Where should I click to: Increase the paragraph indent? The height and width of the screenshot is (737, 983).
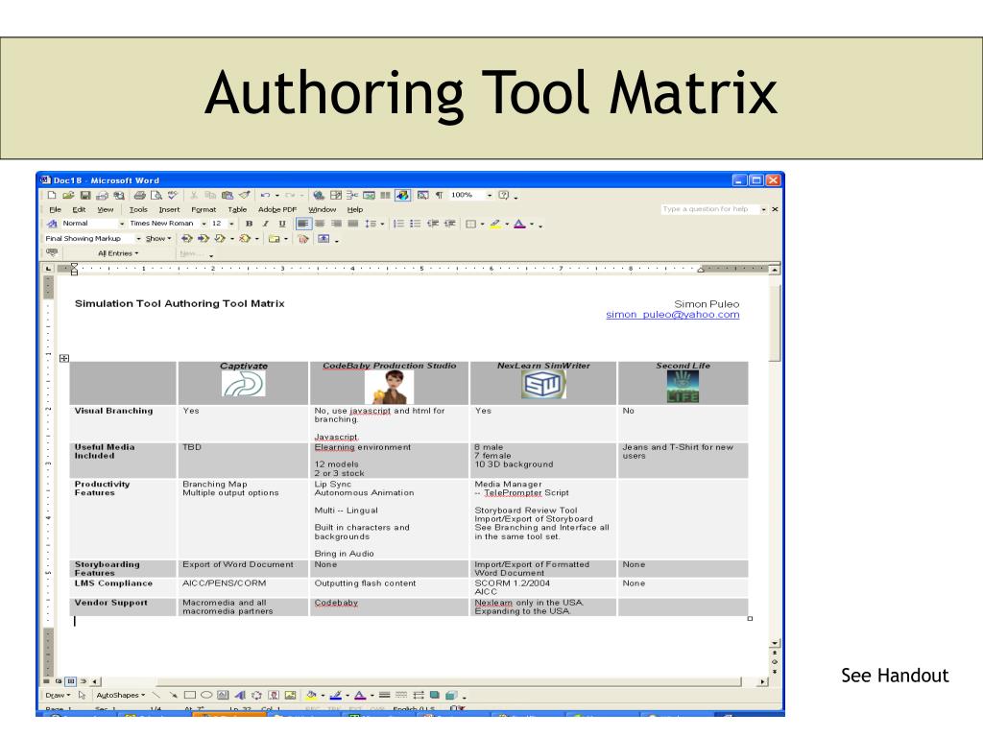coord(449,224)
